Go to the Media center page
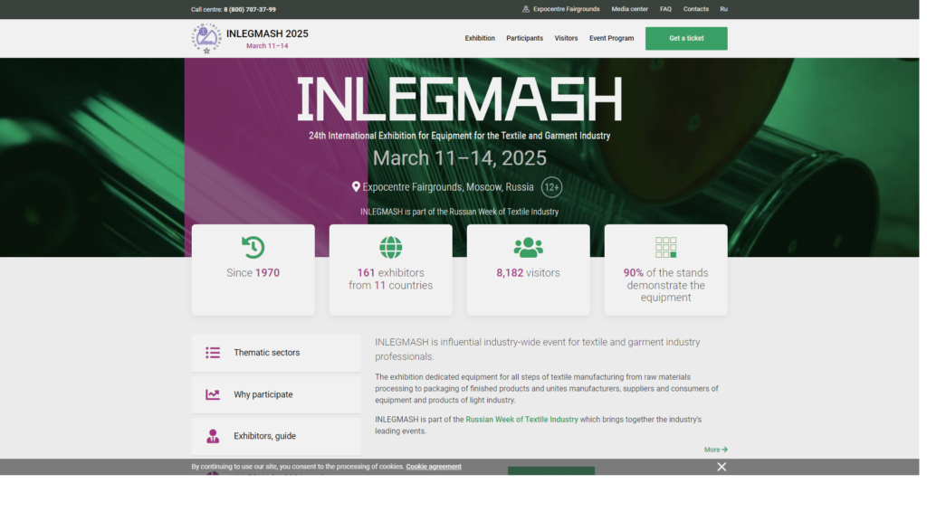This screenshot has height=521, width=927. click(630, 9)
